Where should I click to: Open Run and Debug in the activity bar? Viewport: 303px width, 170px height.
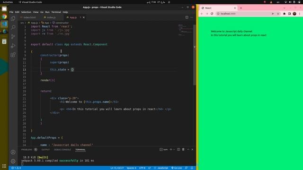(x=13, y=46)
